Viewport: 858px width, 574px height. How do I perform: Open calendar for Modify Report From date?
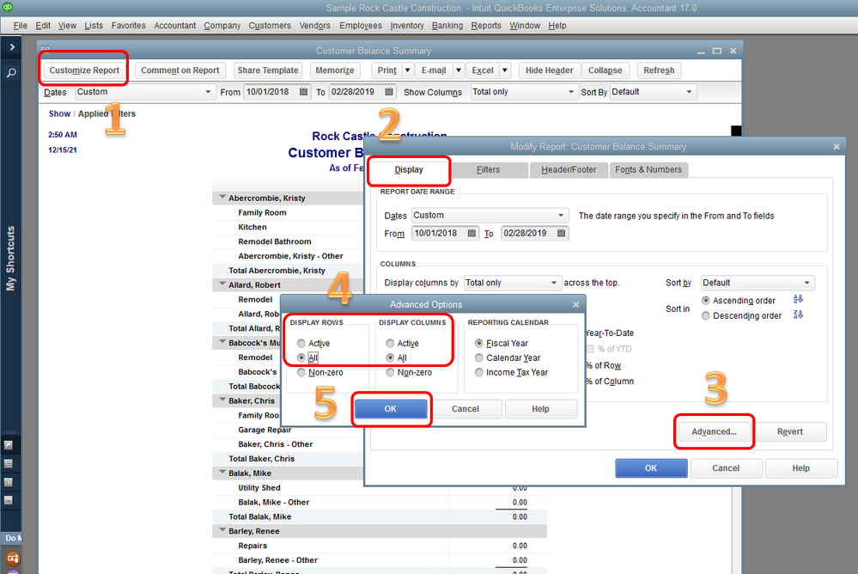click(472, 234)
